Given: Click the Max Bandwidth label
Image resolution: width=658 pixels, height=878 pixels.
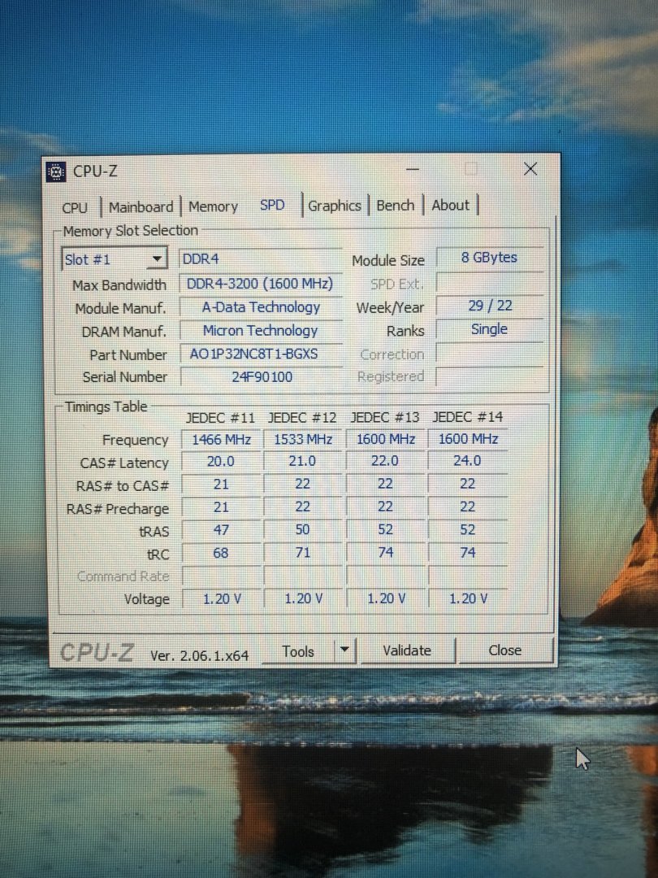Looking at the screenshot, I should (119, 285).
